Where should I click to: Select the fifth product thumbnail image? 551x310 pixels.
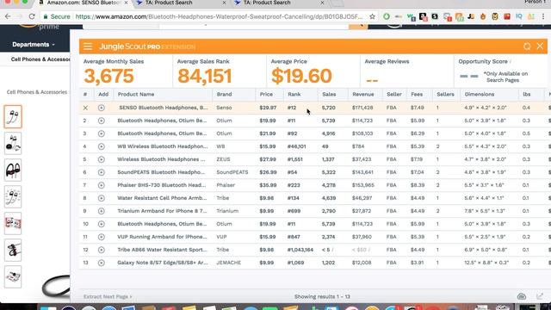point(13,224)
